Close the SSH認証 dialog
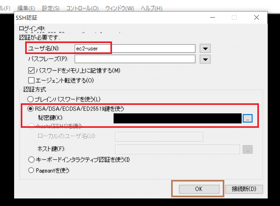This screenshot has width=280, height=206. 259,18
